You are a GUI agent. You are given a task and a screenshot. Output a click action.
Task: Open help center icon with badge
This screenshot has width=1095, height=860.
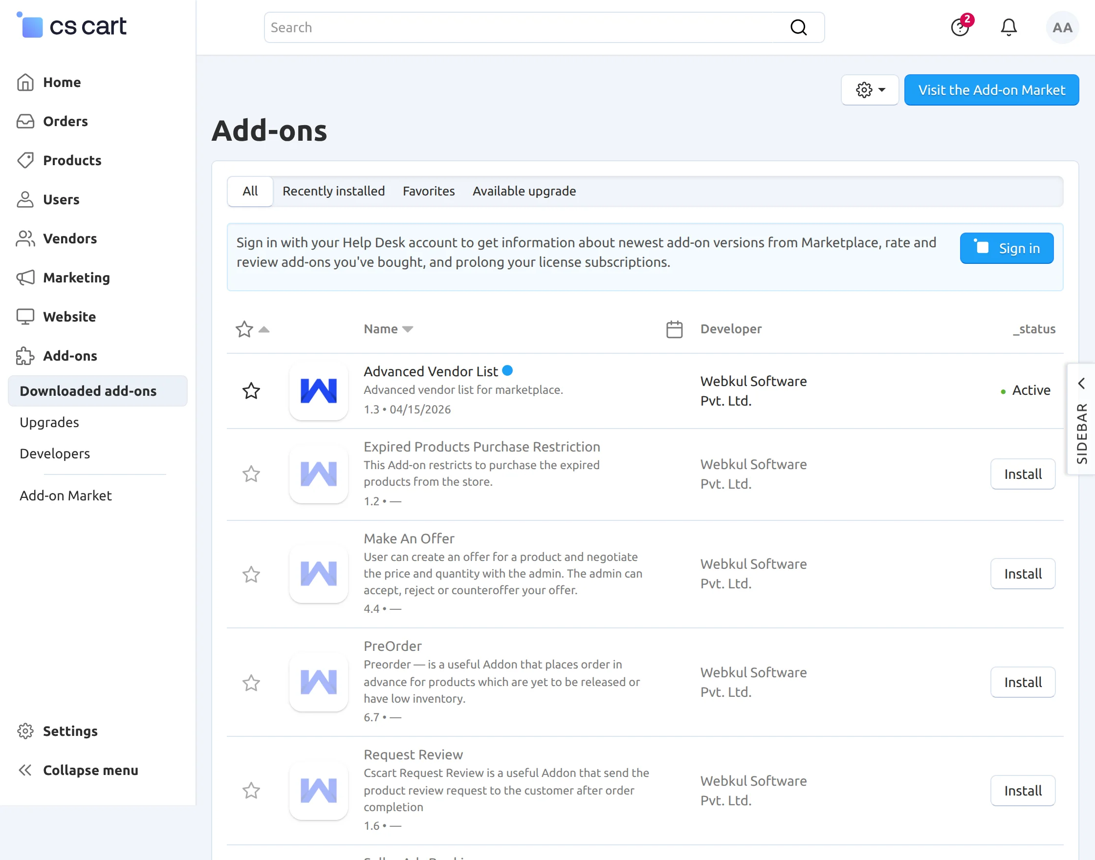point(961,27)
